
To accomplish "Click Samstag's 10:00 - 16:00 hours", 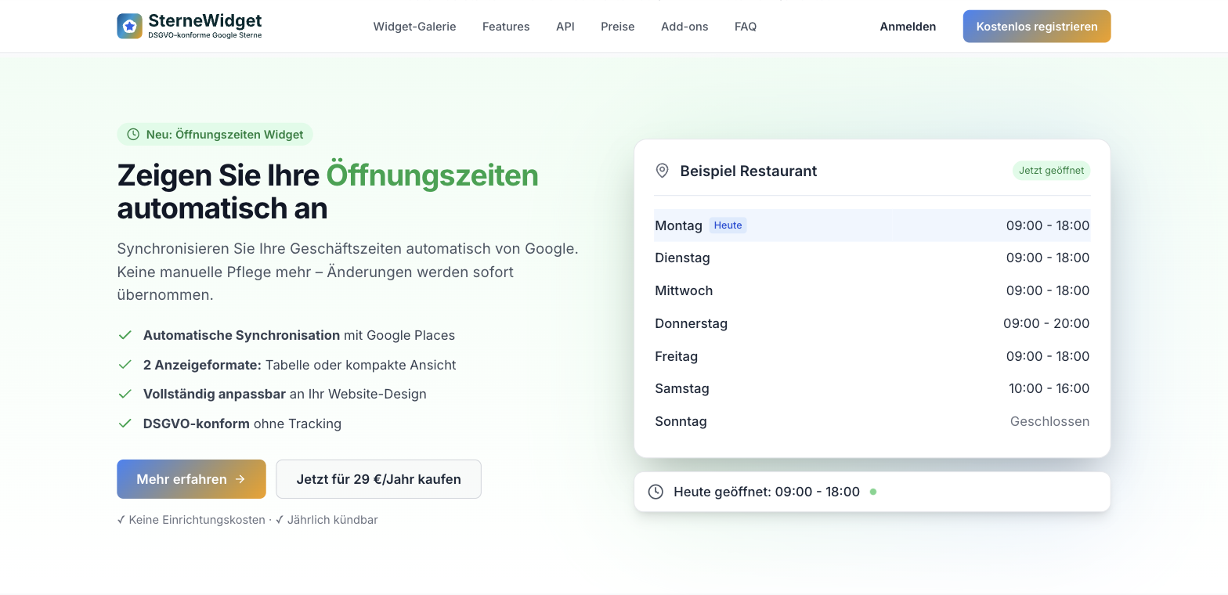I will (1049, 388).
